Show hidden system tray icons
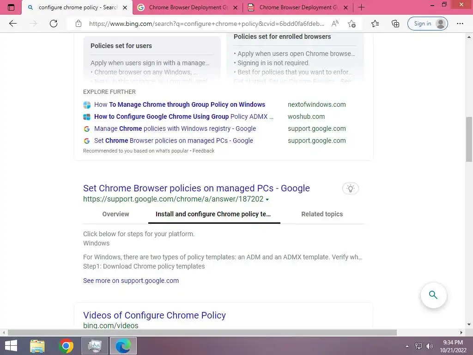 [x=407, y=346]
